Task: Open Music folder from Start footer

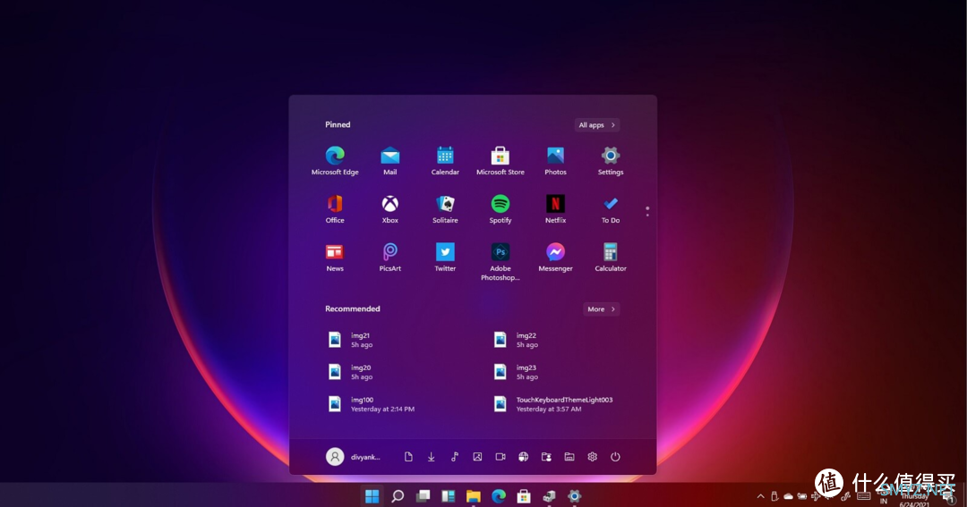Action: click(455, 457)
